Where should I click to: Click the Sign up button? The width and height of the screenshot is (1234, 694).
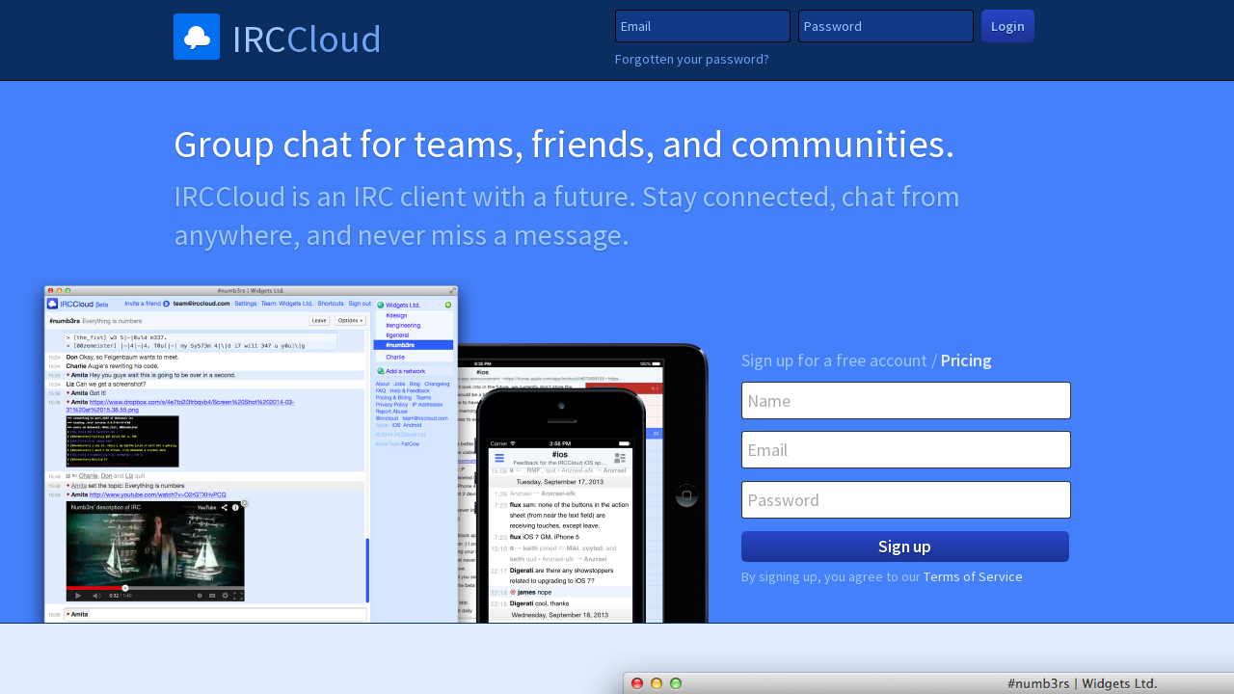905,547
